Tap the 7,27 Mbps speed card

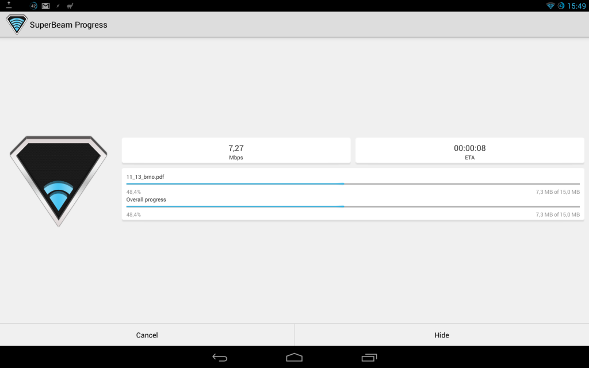[236, 150]
